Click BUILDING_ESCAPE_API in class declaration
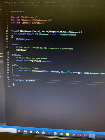 click(28, 34)
